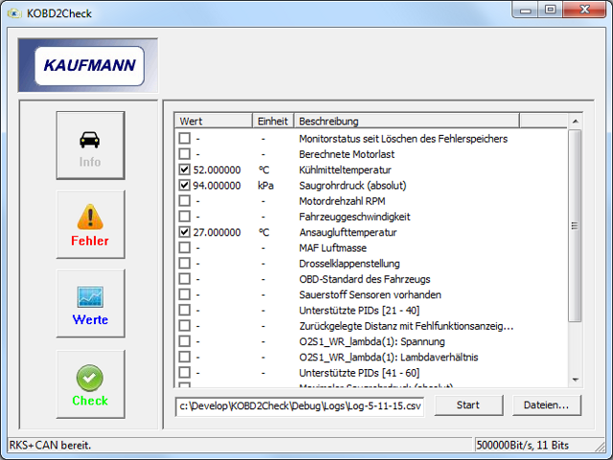Uncheck the Kühlmitteltemperatur checkbox
This screenshot has height=460, width=613.
(184, 170)
